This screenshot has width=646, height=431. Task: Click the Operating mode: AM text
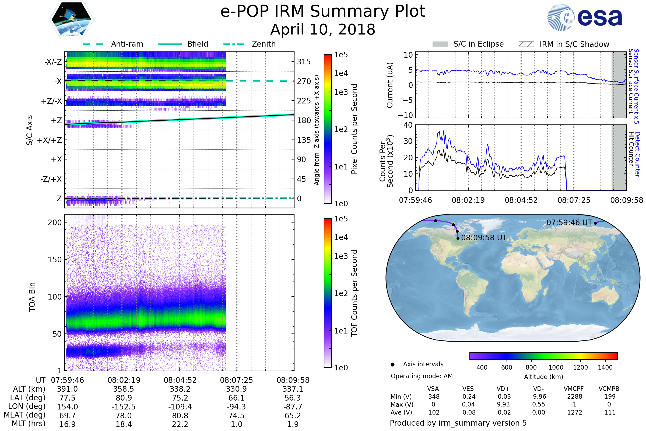422,376
